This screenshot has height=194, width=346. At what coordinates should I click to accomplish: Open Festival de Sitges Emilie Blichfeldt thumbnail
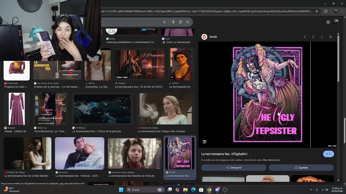tap(27, 154)
